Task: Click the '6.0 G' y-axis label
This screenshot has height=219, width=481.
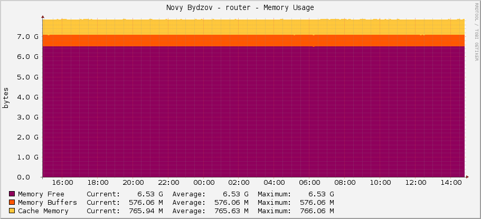Action: tap(28, 56)
